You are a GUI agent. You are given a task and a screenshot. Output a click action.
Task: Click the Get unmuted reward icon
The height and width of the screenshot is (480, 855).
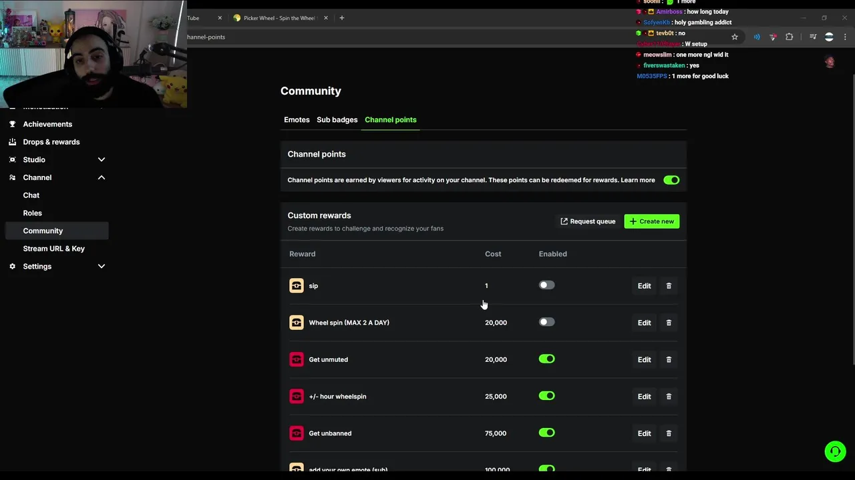(x=297, y=359)
